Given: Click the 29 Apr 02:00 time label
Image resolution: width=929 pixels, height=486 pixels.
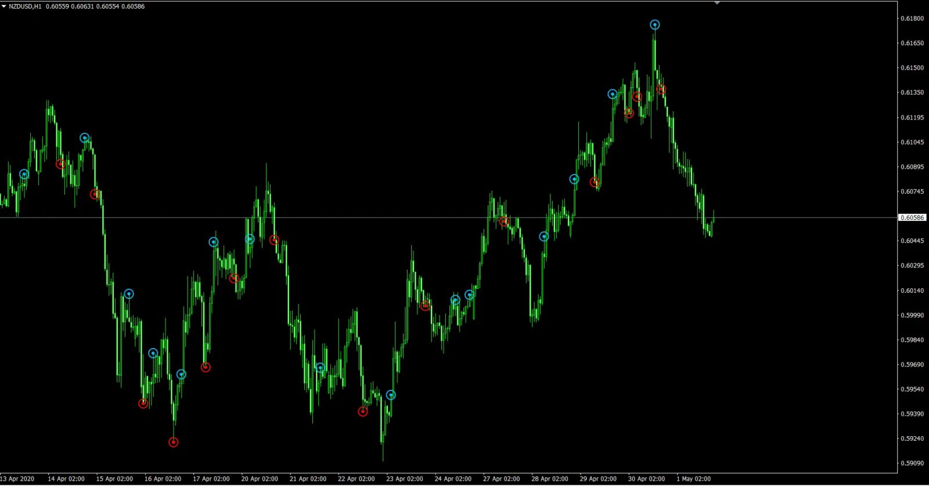Looking at the screenshot, I should coord(598,479).
